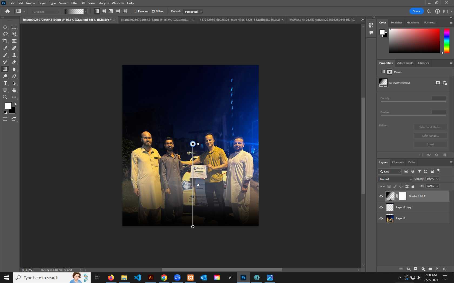Open the layer blend mode Normal dropdown
The height and width of the screenshot is (283, 454).
click(395, 179)
